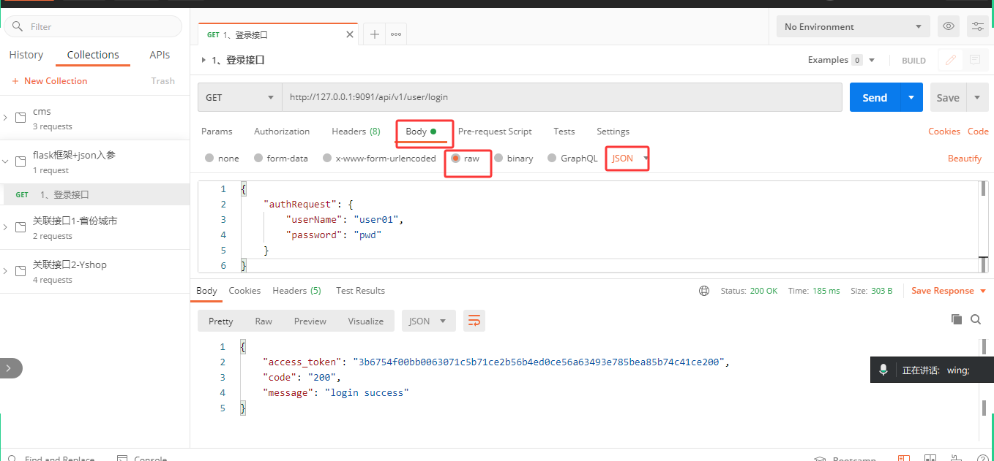Switch to the Pre-request Script tab
This screenshot has width=994, height=461.
coord(495,132)
